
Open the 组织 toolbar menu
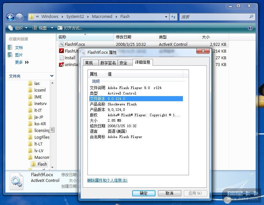pyautogui.click(x=18, y=28)
